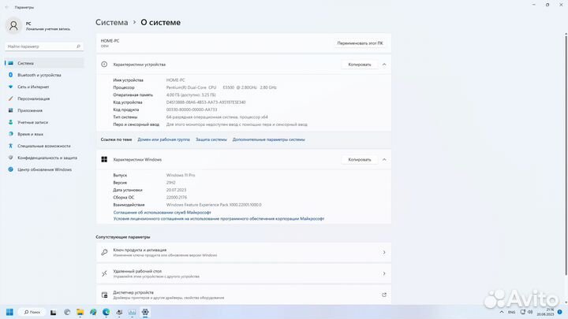Switch the ENG input language indicator
Viewport: 568px width, 319px height.
[511, 312]
